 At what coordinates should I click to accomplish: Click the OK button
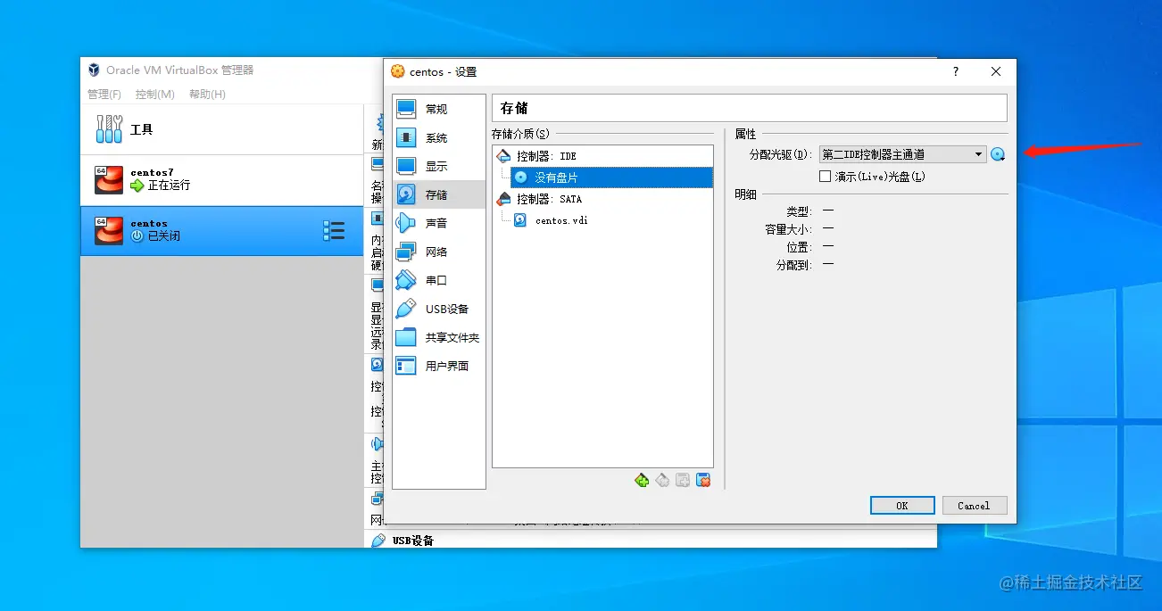[902, 506]
